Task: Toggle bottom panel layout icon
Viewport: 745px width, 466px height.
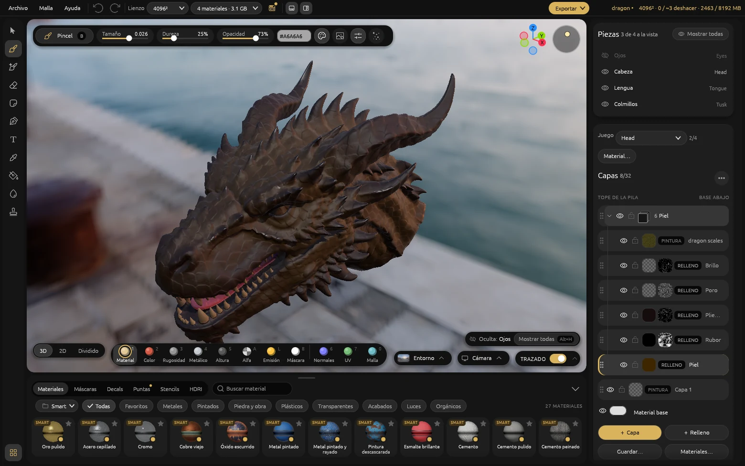Action: [292, 8]
